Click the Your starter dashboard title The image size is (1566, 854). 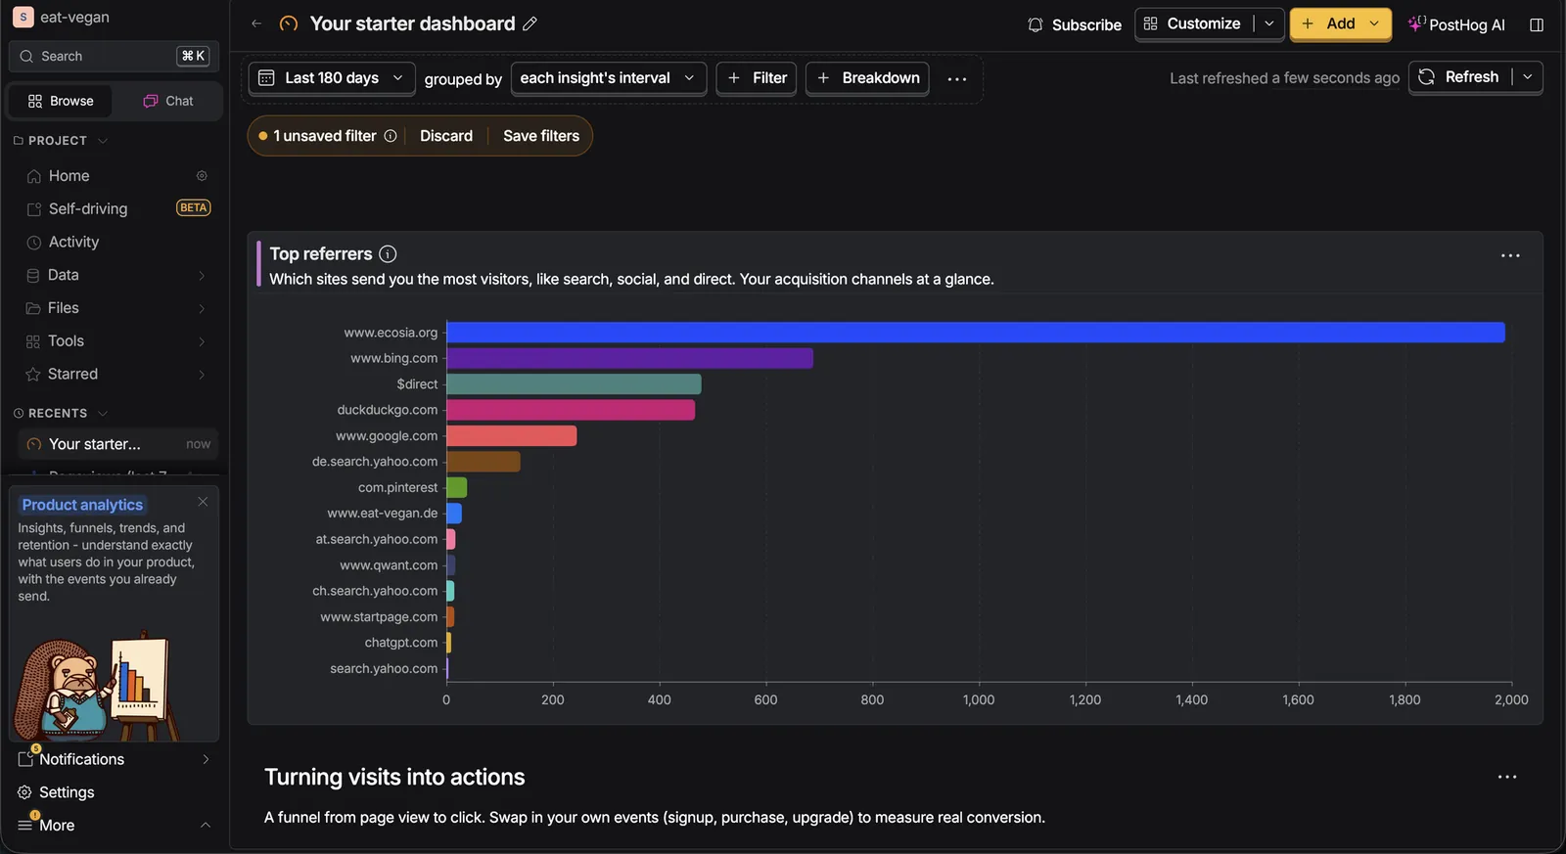(412, 23)
